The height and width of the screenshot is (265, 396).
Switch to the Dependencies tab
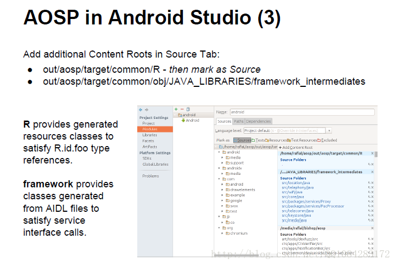(x=258, y=122)
